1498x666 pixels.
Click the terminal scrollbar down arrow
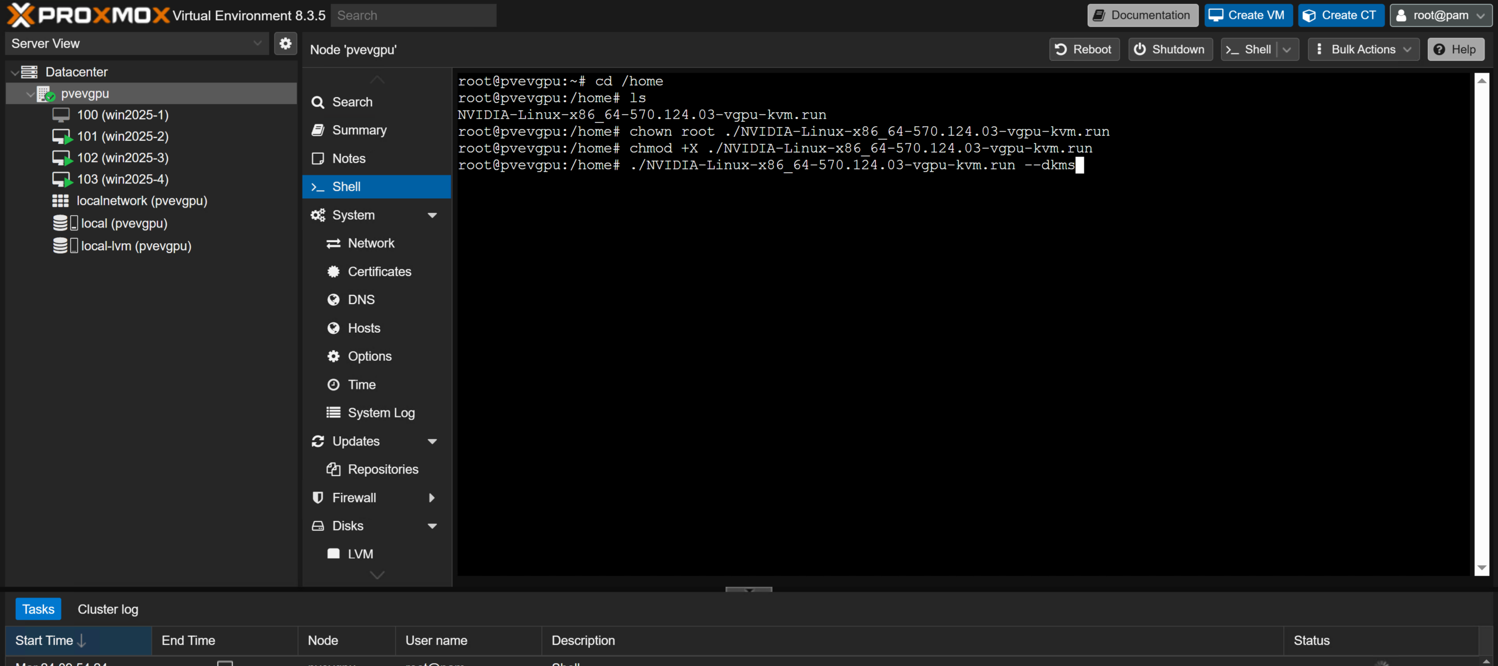(1482, 568)
